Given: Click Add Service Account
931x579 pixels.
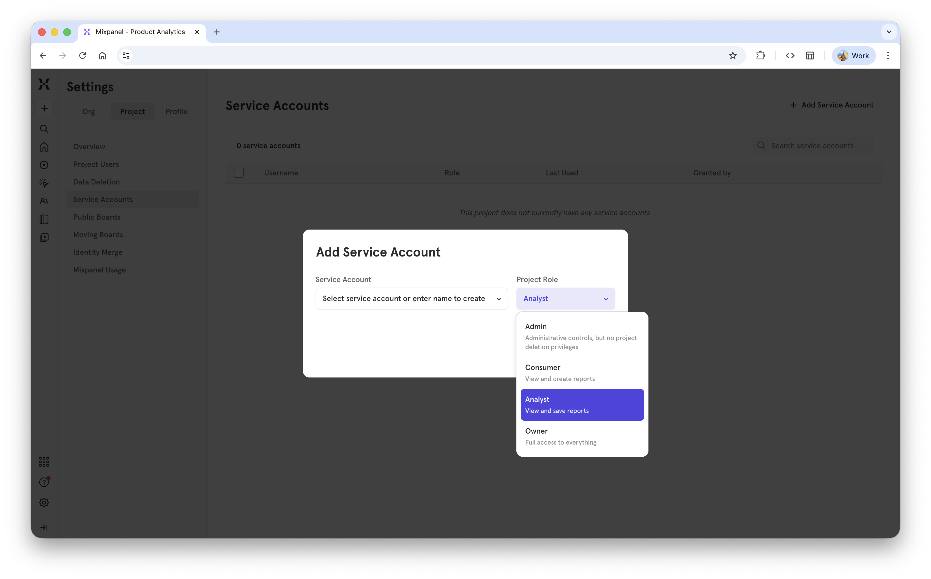Looking at the screenshot, I should [832, 104].
